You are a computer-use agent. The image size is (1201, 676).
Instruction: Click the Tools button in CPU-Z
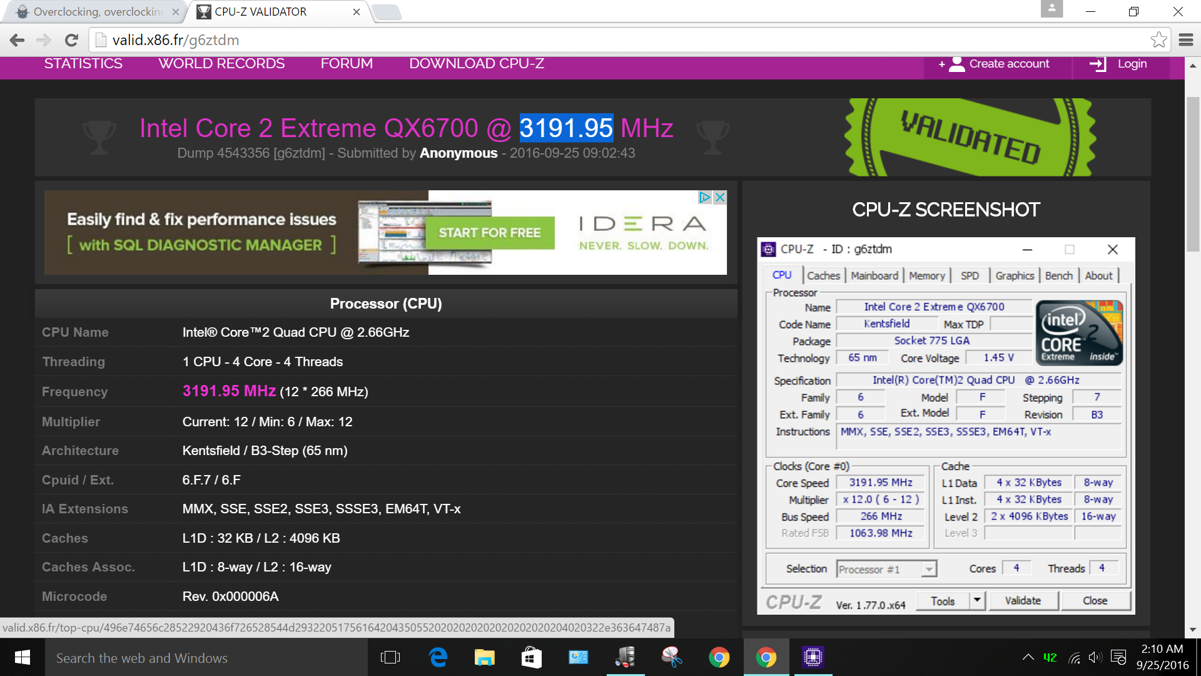pyautogui.click(x=943, y=601)
